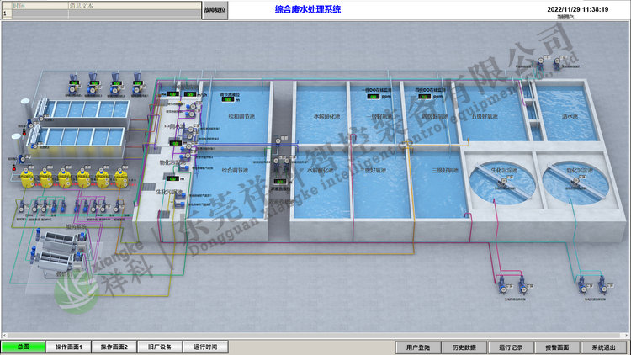Click the 用户登陆 login button
This screenshot has height=355, width=631.
(418, 347)
